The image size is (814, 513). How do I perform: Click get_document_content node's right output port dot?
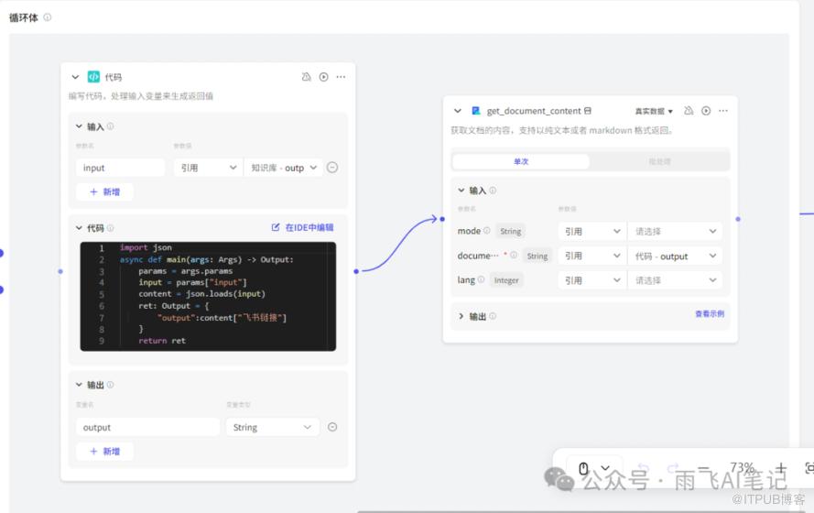tap(738, 219)
